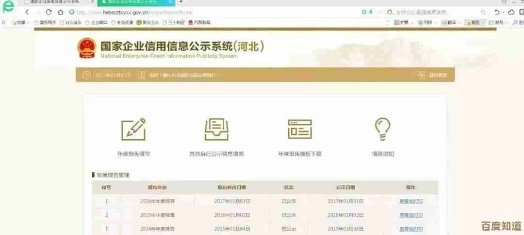Screen dimensions: 524x235
Task: Open the 填报须知 lightbulb icon
Action: click(x=383, y=129)
